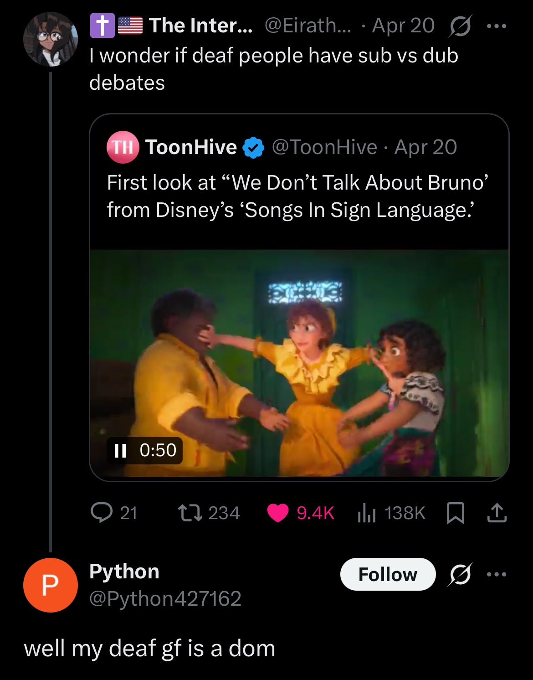The width and height of the screenshot is (533, 680).
Task: Open Grok icon on the top tweet
Action: [460, 26]
